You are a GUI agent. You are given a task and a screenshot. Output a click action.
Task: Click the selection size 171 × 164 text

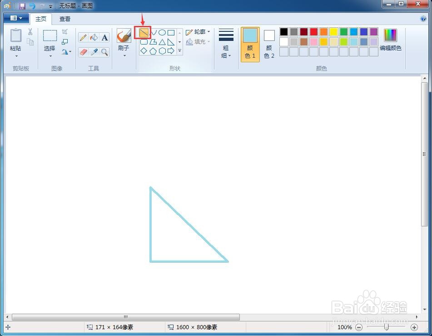click(114, 327)
